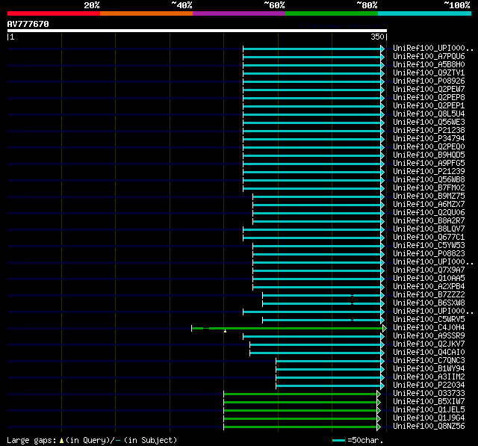Click the arrowhead ending the C4J0H4 alignment
The height and width of the screenshot is (446, 478).
(385, 328)
